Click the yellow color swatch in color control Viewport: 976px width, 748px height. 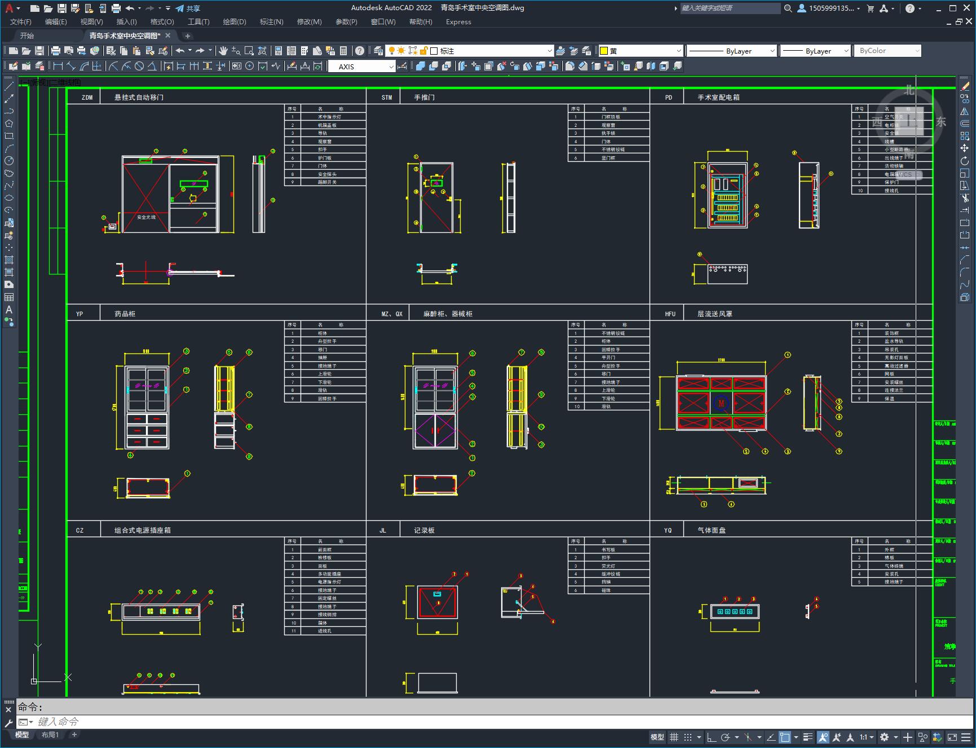coord(603,51)
